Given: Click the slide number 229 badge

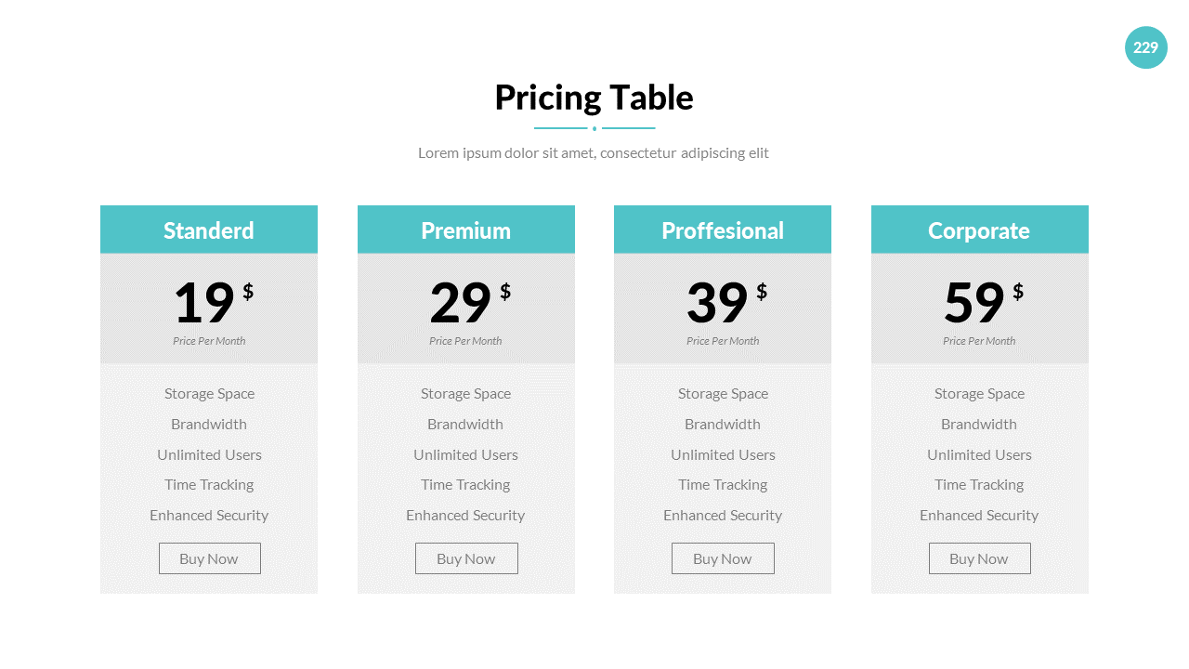Looking at the screenshot, I should [x=1145, y=47].
